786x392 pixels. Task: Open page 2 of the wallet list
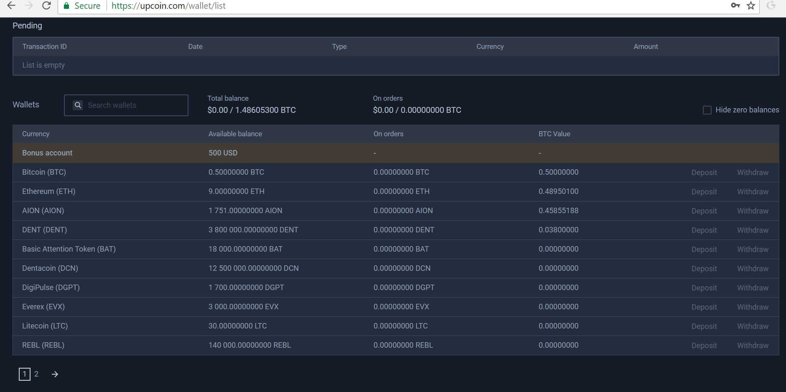[36, 374]
